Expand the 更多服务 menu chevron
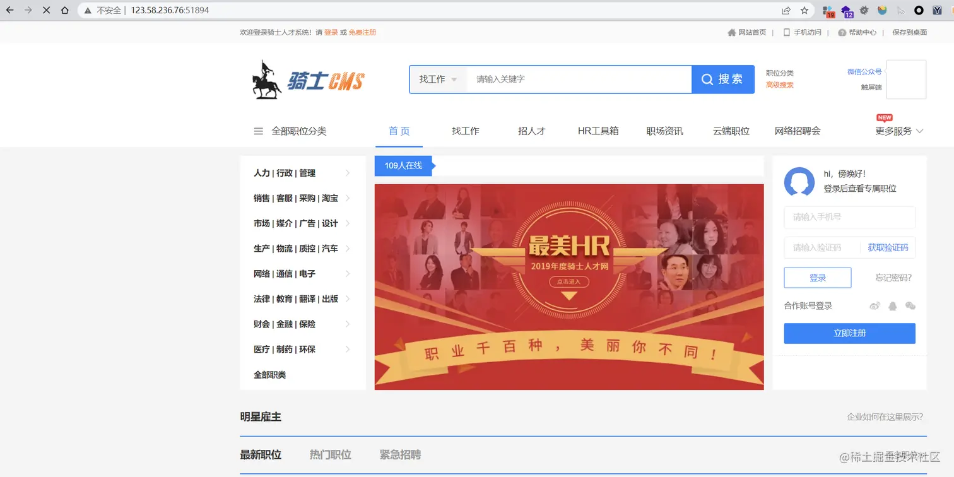954x477 pixels. point(920,131)
